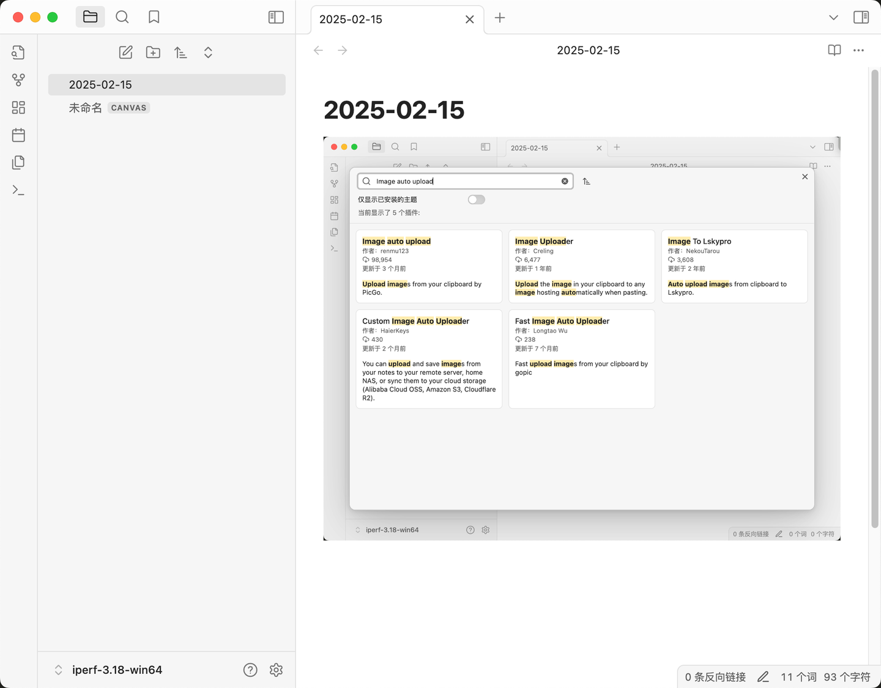The height and width of the screenshot is (688, 881).
Task: Create a new folder in the file explorer
Action: [x=153, y=53]
